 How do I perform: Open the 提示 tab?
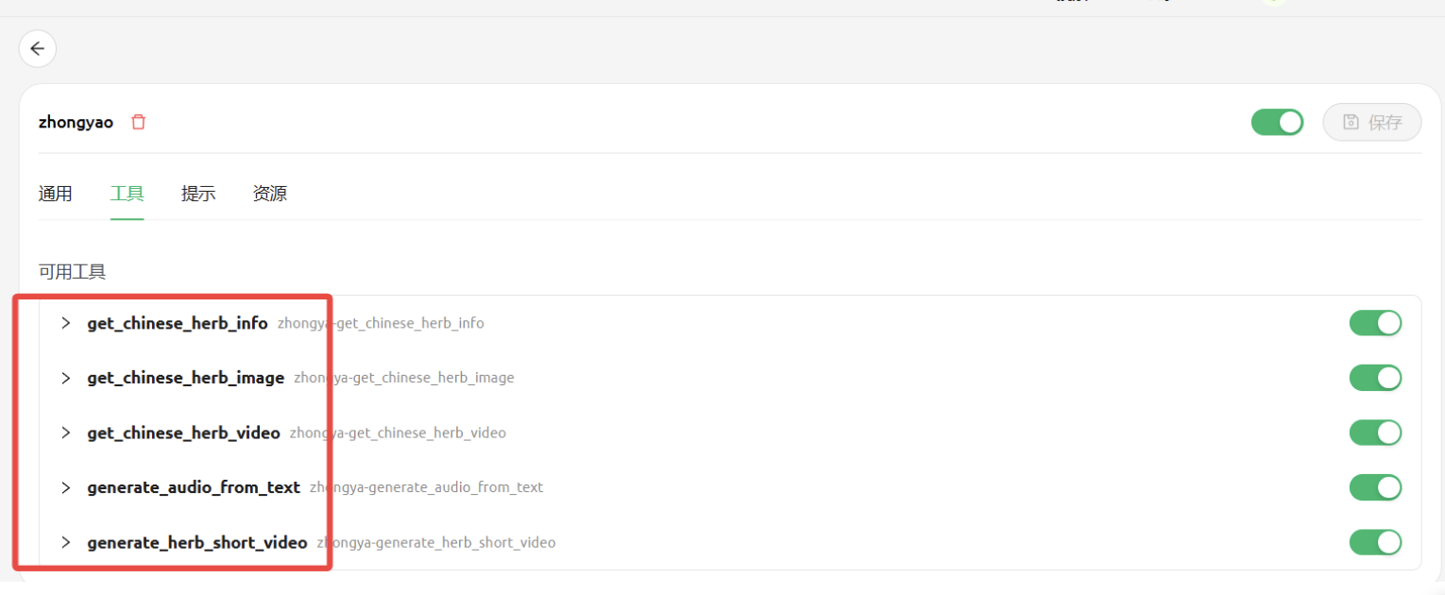coord(198,194)
